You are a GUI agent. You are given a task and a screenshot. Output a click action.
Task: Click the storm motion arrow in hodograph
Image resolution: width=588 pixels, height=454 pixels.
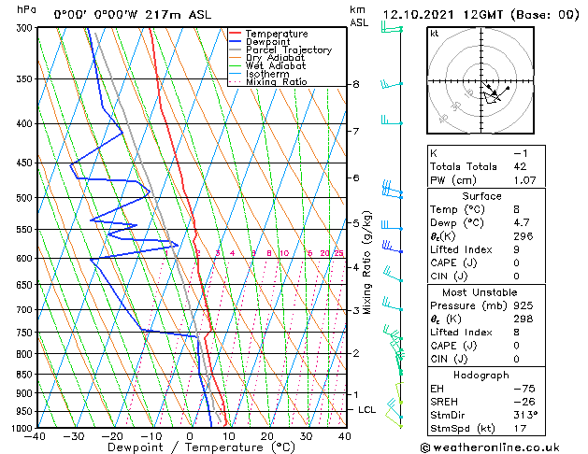[489, 88]
